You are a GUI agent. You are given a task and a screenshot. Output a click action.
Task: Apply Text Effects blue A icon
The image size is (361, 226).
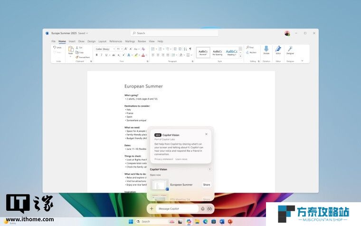point(129,55)
